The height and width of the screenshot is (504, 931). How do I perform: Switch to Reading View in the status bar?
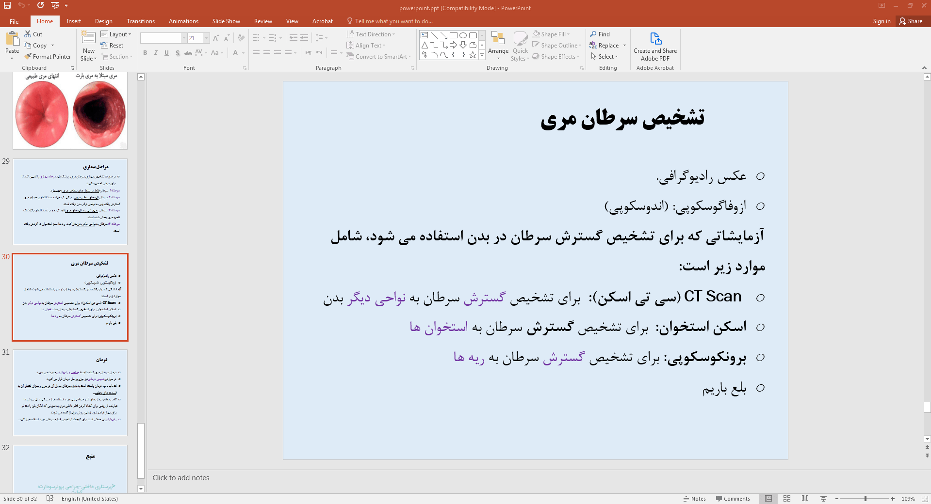tap(805, 499)
